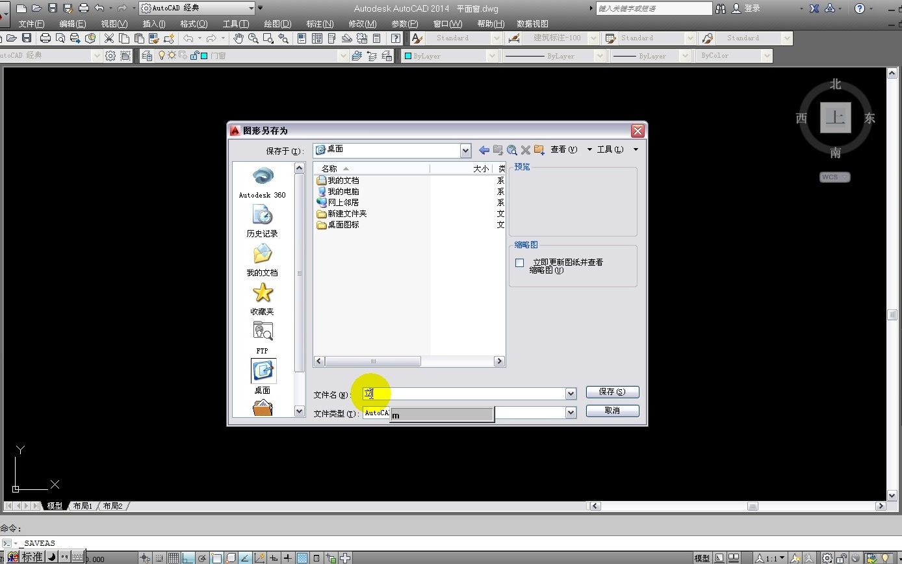Click the 门窗 layer cyan color swatch
This screenshot has height=564, width=902.
[x=204, y=56]
